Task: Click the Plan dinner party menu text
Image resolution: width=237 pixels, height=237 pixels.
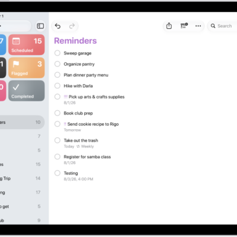Action: click(86, 75)
